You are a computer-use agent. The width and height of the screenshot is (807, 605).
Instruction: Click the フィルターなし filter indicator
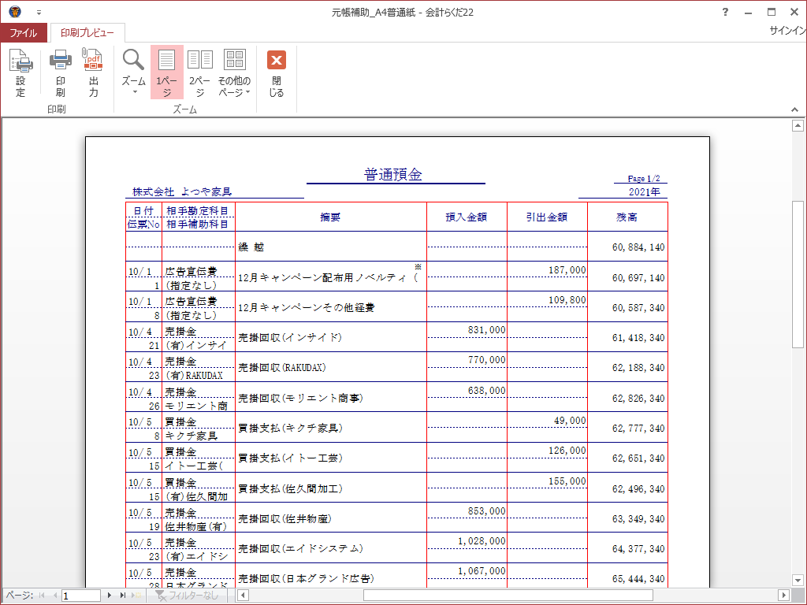tap(188, 596)
